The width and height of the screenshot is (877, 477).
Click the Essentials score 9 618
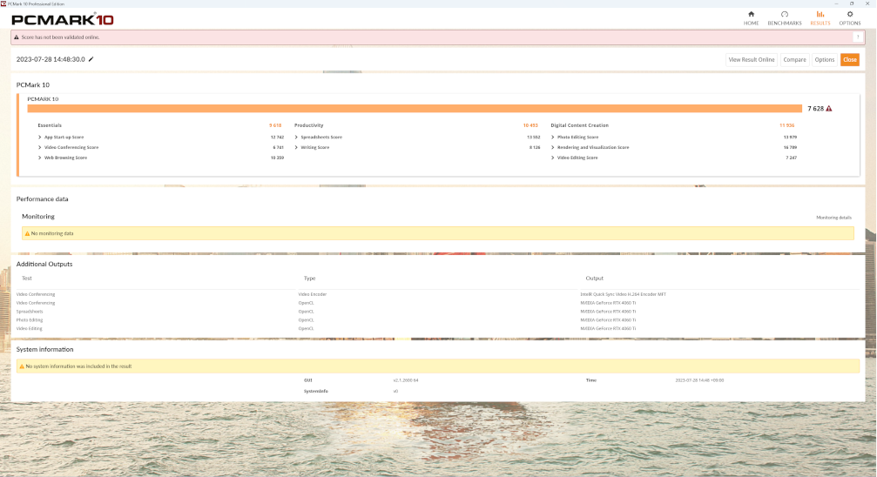275,125
